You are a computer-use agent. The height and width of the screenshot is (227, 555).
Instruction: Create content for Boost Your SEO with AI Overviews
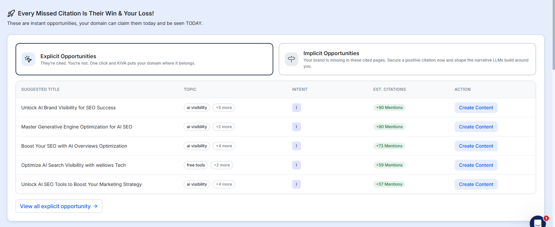point(476,146)
